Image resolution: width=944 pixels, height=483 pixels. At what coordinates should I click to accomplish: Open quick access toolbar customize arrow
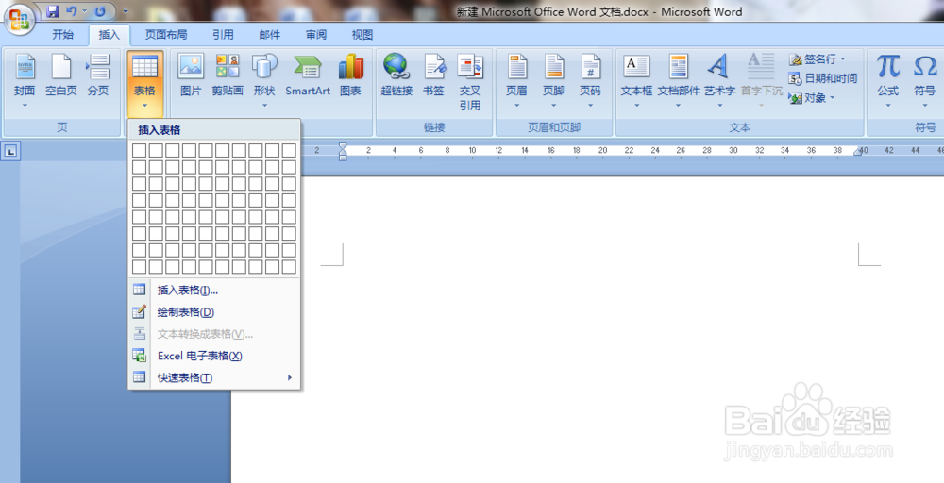tap(126, 10)
